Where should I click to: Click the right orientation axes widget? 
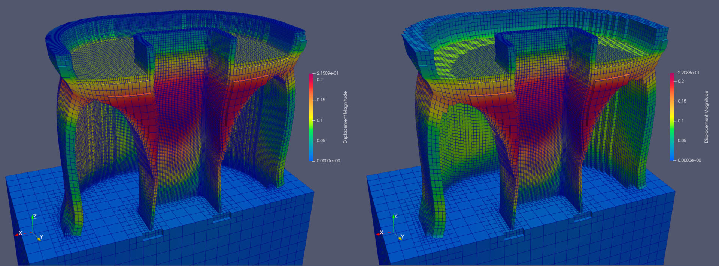tap(390, 227)
